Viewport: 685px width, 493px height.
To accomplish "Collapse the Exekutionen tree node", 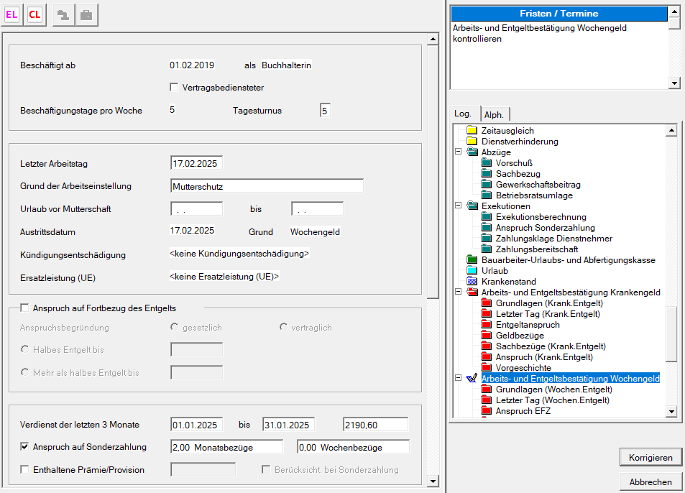I will 458,206.
